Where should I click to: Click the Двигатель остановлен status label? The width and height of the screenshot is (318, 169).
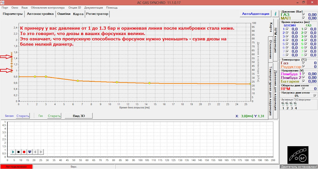[298, 167]
